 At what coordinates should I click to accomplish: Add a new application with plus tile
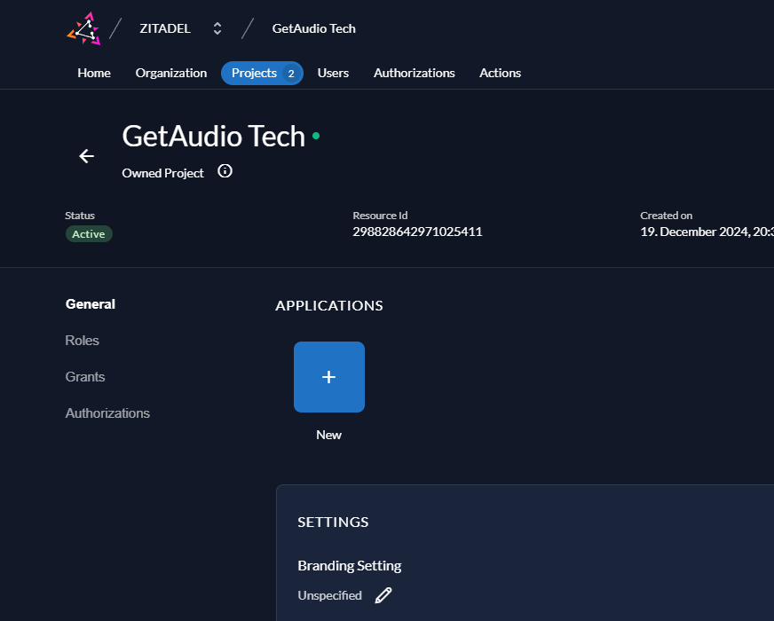click(329, 377)
